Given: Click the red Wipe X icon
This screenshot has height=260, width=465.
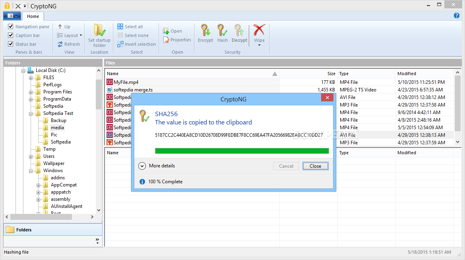Looking at the screenshot, I should click(259, 30).
